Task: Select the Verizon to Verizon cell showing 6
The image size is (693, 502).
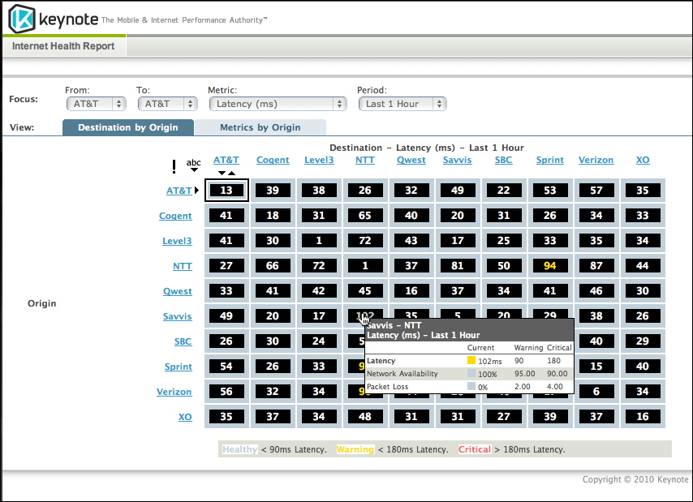Action: (x=596, y=391)
